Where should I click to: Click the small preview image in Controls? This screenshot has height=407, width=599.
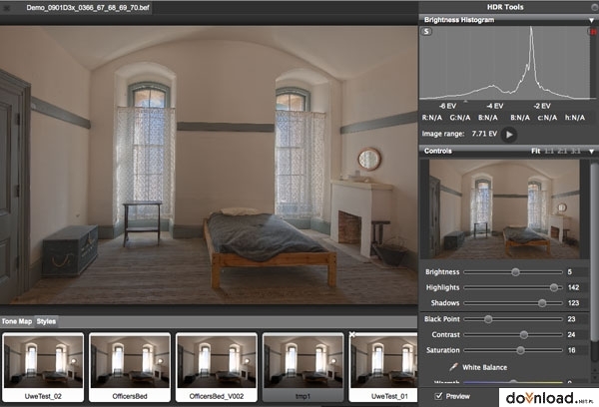[504, 208]
